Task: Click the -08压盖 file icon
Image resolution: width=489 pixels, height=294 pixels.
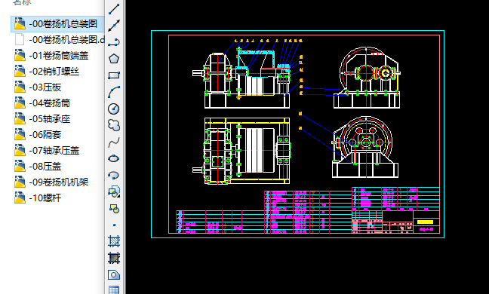Action: (x=20, y=167)
